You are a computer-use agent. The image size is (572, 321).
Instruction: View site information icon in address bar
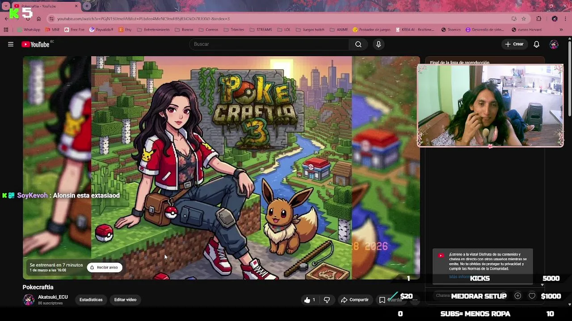[x=51, y=19]
